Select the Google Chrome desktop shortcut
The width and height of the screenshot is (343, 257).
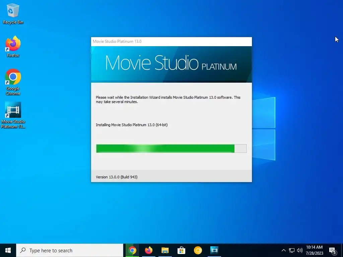pyautogui.click(x=13, y=82)
